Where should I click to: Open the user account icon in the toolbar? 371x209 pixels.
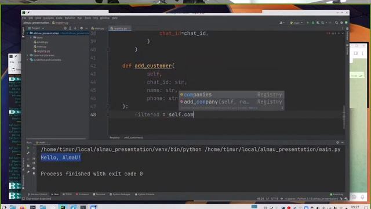pos(282,23)
